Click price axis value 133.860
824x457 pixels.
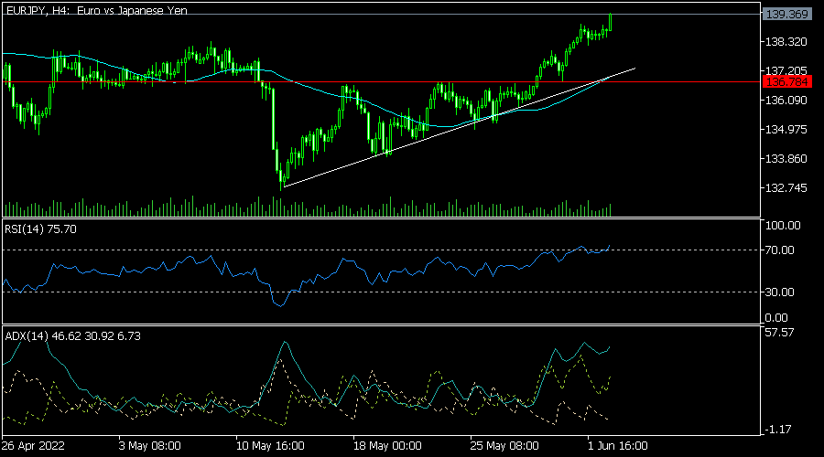point(786,159)
